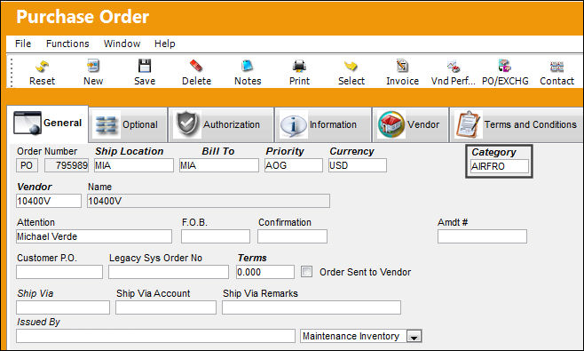Viewport: 584px width, 351px height.
Task: Create a new order with New icon
Action: click(93, 66)
